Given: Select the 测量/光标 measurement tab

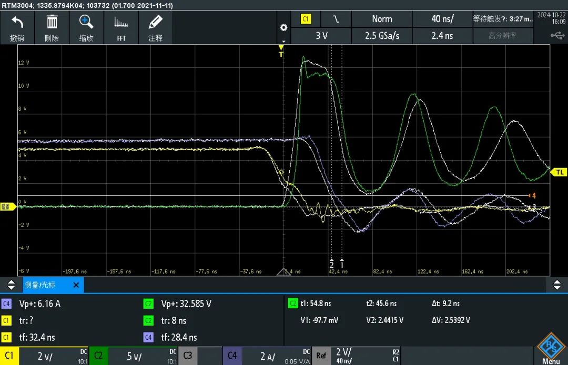Looking at the screenshot, I should click(x=40, y=285).
